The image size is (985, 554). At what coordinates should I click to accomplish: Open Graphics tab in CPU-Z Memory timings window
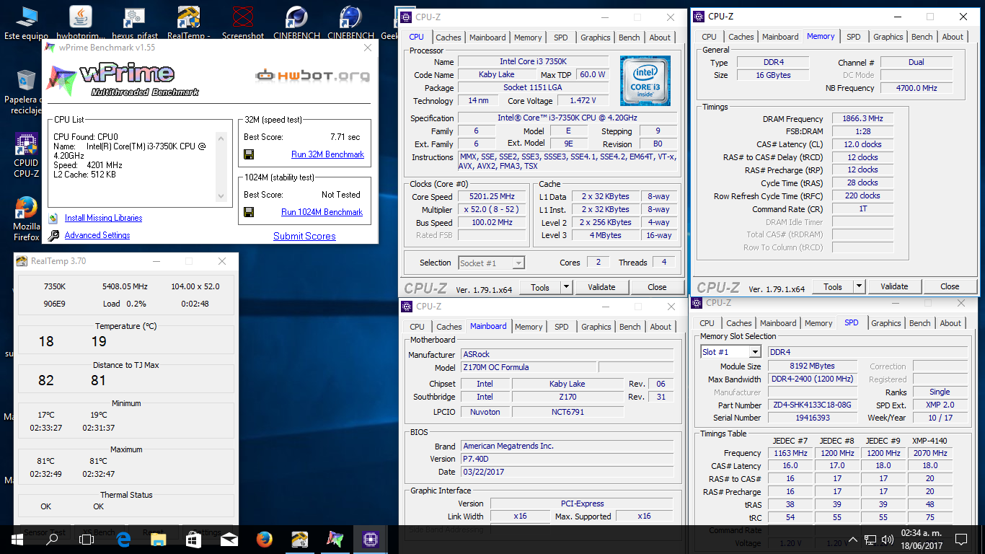[888, 37]
